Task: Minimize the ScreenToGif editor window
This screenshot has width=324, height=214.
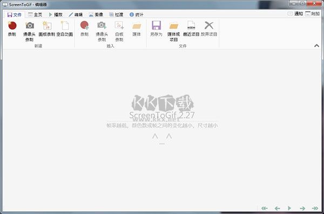Action: coord(294,3)
